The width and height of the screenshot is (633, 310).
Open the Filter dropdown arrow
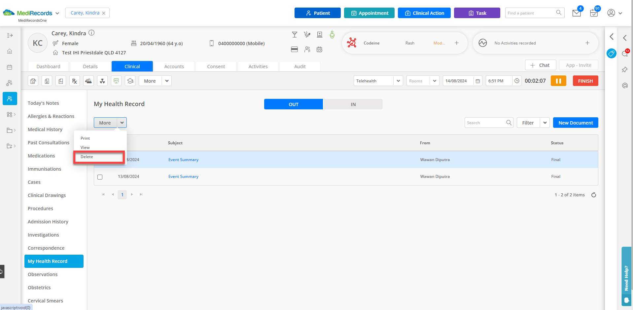pos(545,123)
